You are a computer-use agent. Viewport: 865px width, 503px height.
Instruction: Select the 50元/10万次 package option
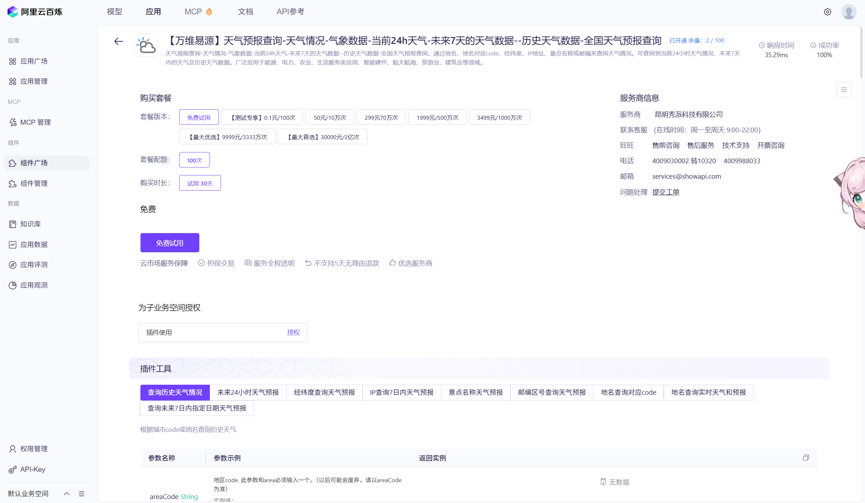click(329, 118)
